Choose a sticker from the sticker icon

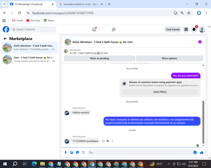tap(78, 152)
